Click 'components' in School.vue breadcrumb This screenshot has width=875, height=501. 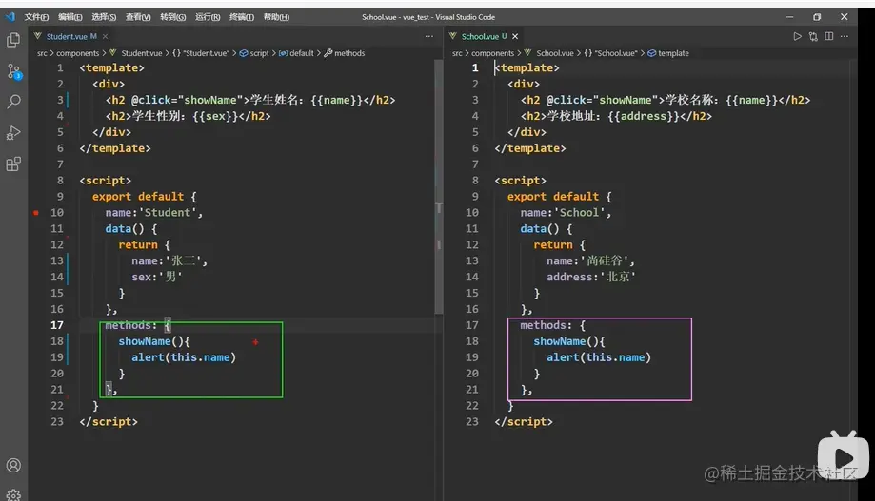[x=493, y=53]
